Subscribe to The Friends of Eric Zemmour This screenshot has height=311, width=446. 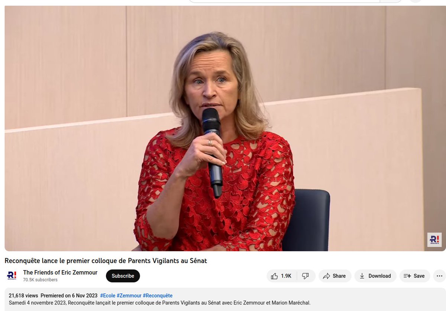point(123,276)
